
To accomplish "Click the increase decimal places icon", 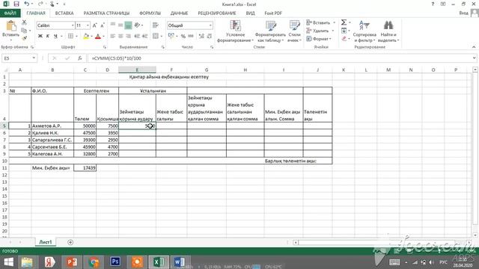I will point(201,36).
